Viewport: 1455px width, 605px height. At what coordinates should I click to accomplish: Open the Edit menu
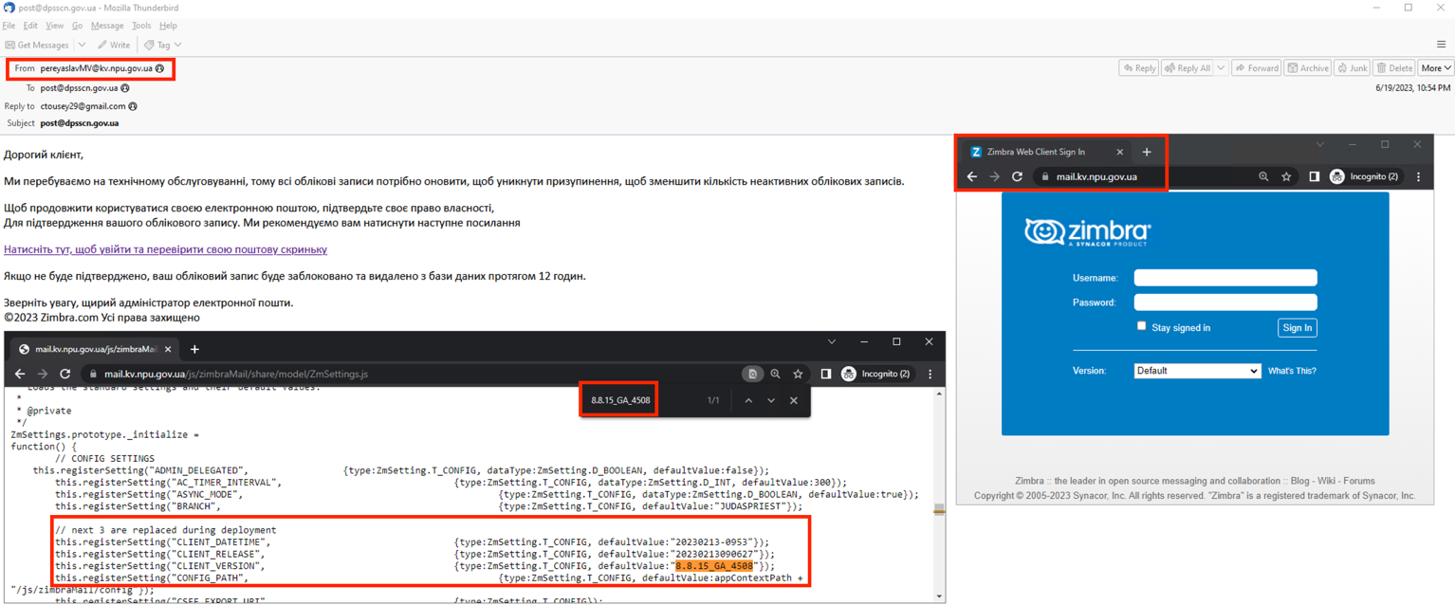(x=30, y=26)
